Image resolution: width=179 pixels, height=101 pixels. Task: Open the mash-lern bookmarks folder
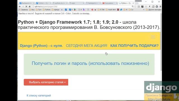(111, 10)
